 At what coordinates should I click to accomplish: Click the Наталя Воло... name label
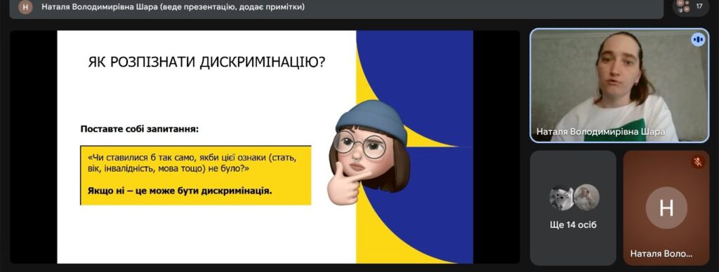[661, 254]
